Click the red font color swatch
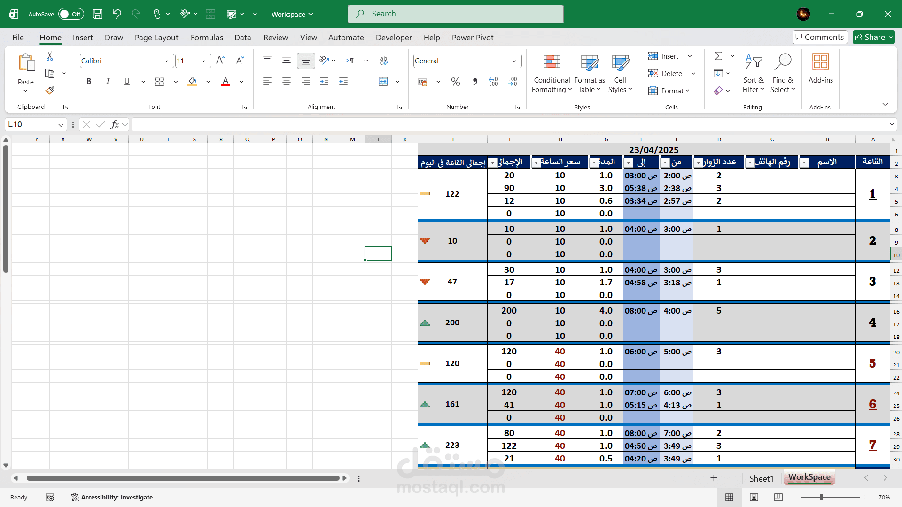 tap(225, 82)
